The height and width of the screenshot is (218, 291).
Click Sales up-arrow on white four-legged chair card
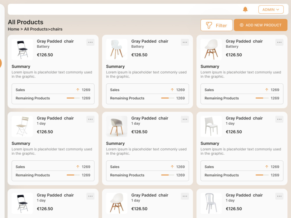point(172,90)
